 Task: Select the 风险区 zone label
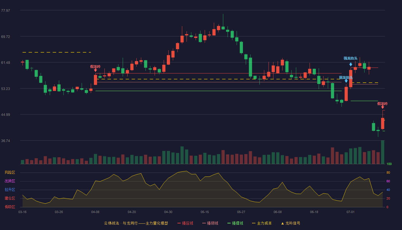[x=10, y=172]
